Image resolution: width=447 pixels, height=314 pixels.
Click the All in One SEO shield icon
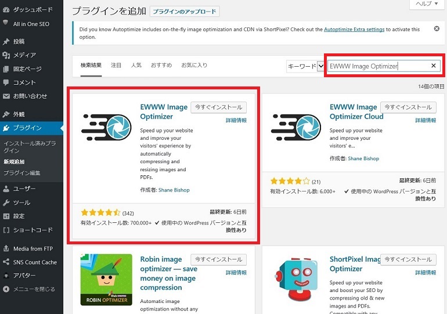(x=6, y=24)
